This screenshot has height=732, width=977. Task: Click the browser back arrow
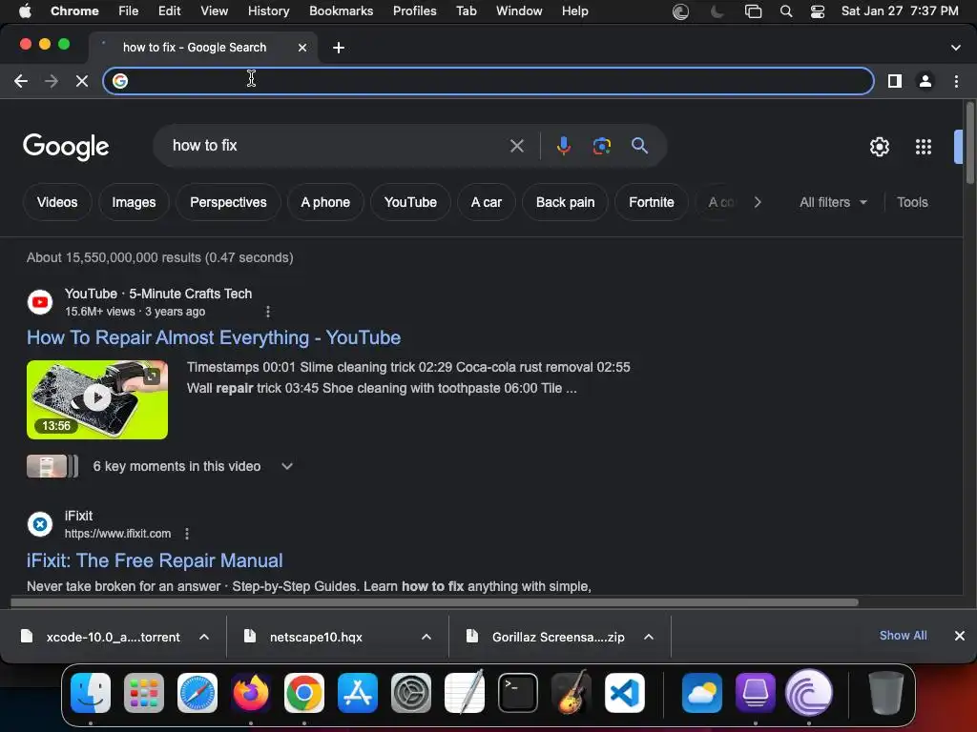click(21, 81)
